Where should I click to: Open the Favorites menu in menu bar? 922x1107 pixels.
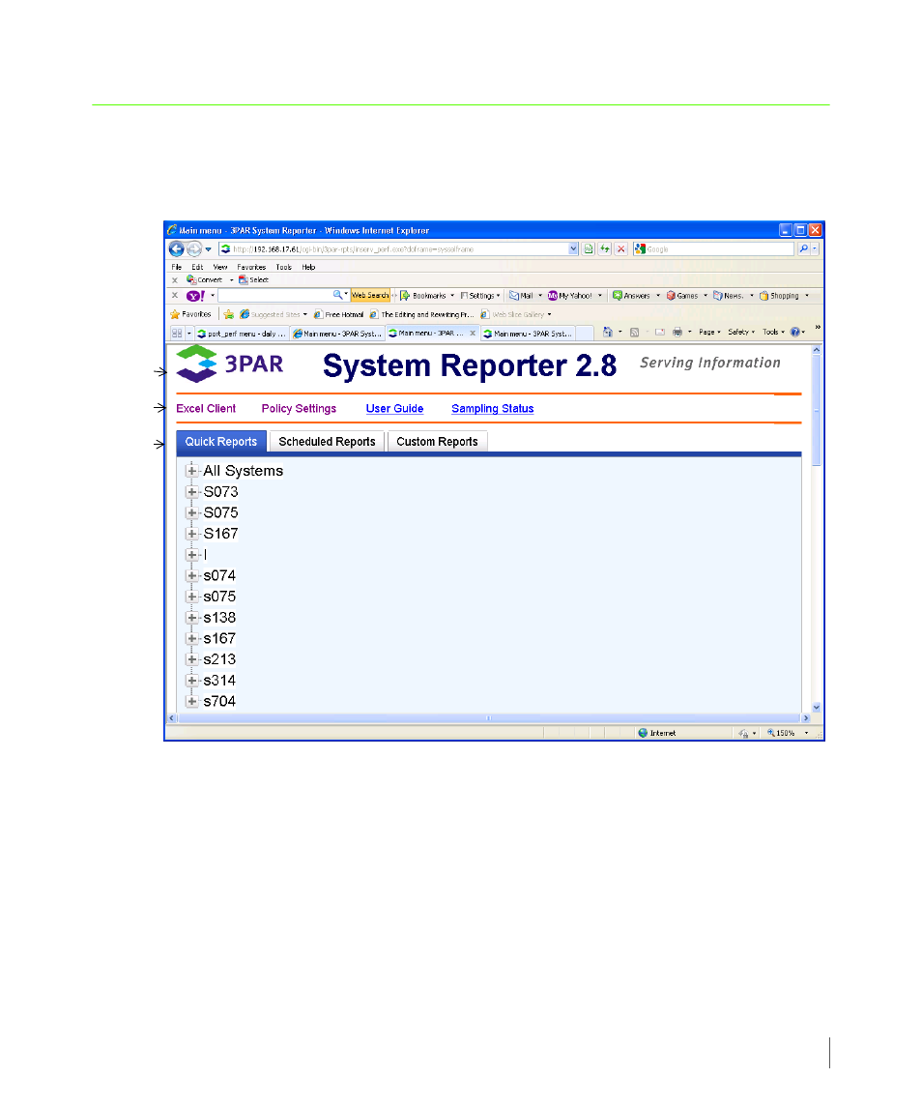[x=251, y=267]
